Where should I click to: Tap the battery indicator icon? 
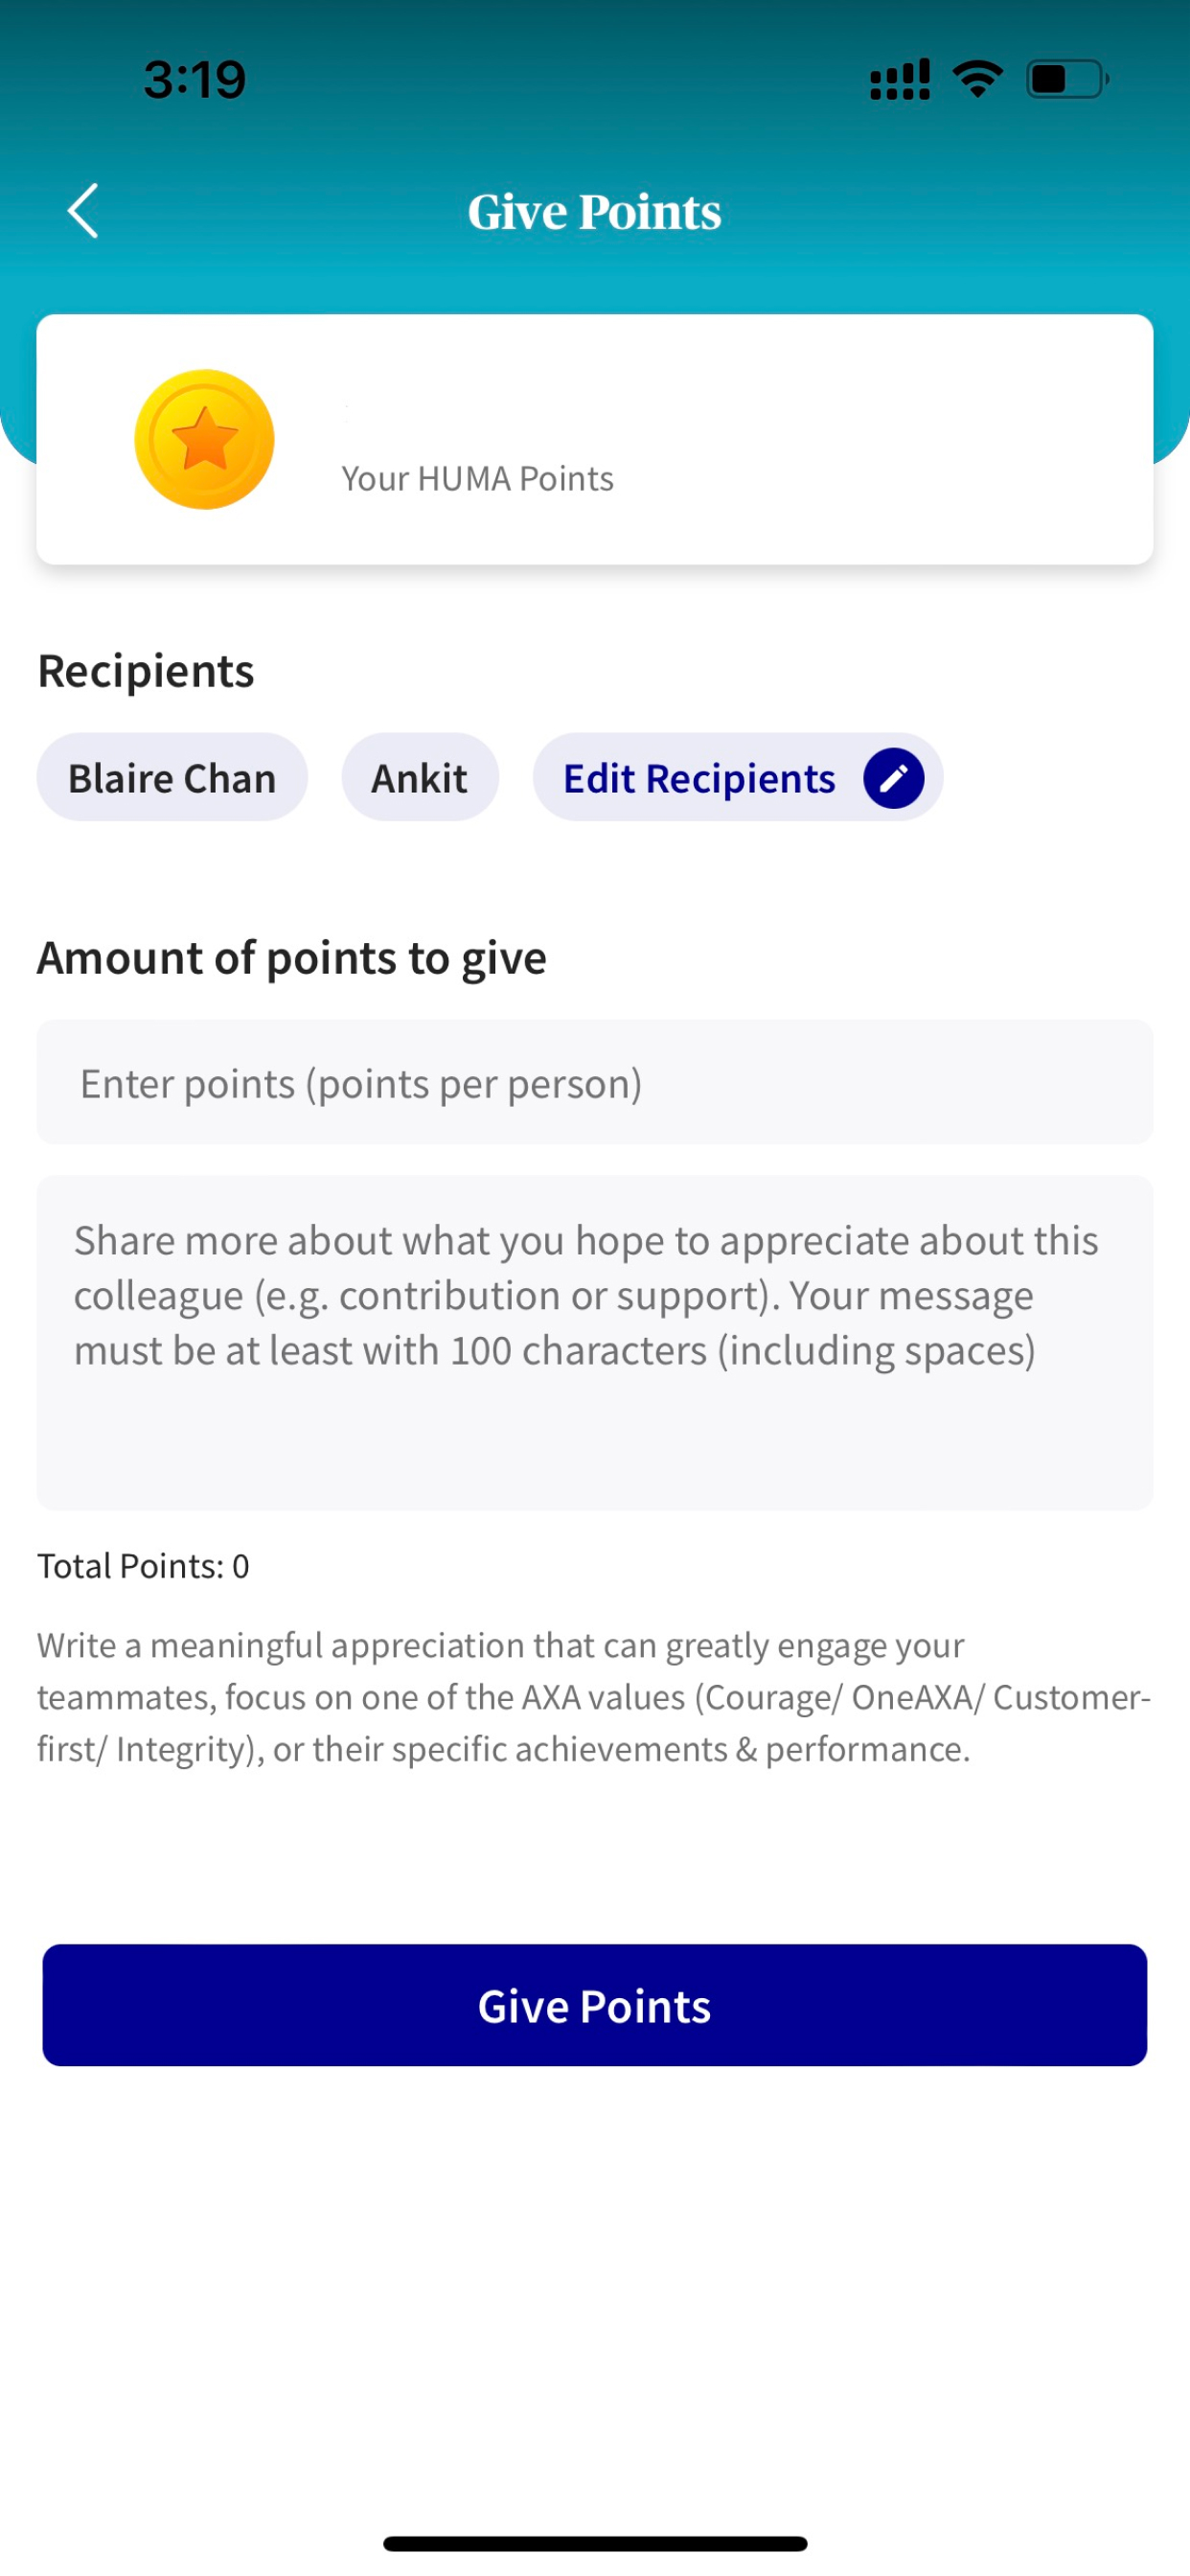click(1068, 79)
